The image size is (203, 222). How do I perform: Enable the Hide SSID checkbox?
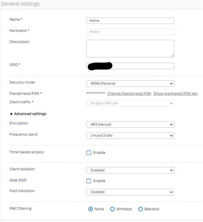[89, 181]
